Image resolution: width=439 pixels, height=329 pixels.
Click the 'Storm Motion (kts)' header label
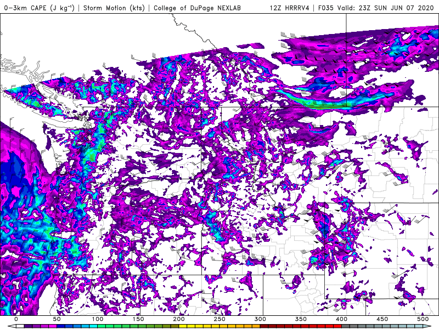[x=114, y=8]
